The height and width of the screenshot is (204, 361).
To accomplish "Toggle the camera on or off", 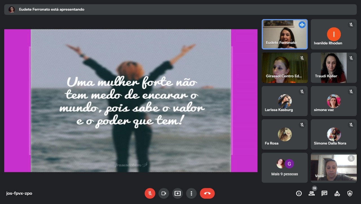I will pyautogui.click(x=164, y=194).
